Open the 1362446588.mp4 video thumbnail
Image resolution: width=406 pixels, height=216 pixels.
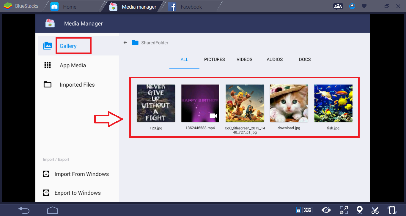(x=200, y=103)
